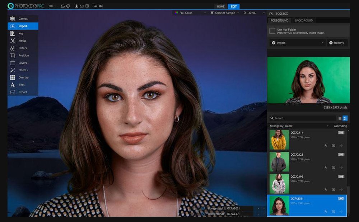Switch to the HOME tab
Screen dimensions: 359x222
221,6
